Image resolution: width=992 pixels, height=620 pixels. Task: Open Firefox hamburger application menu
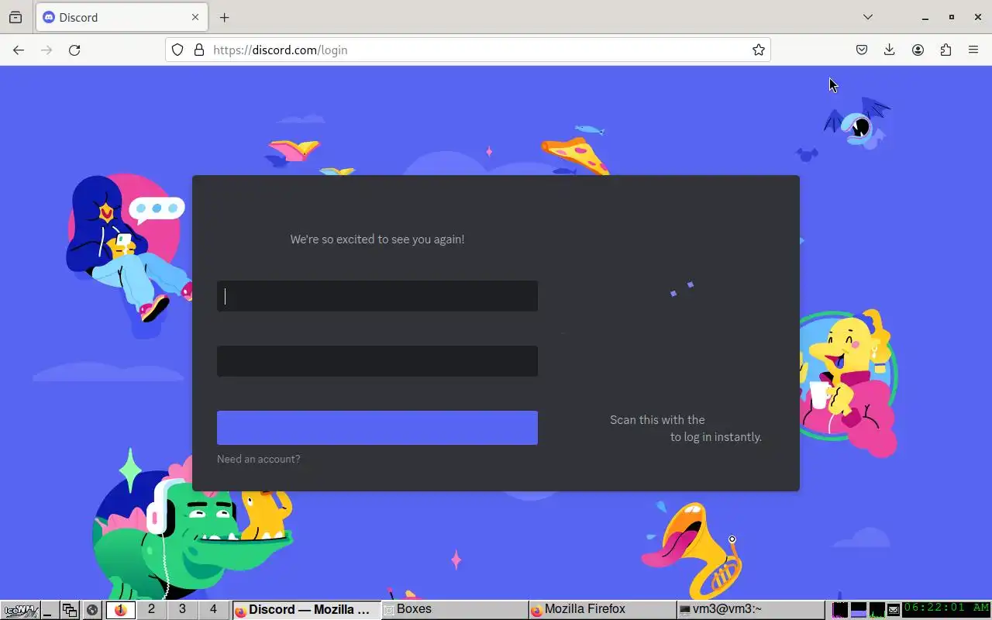coord(973,50)
